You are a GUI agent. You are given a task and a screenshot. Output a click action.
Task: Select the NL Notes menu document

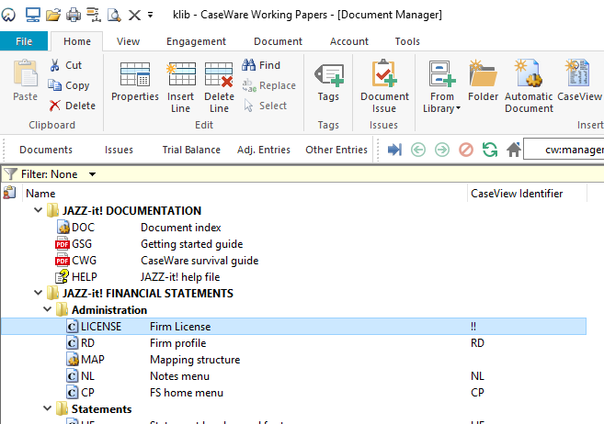click(293, 376)
